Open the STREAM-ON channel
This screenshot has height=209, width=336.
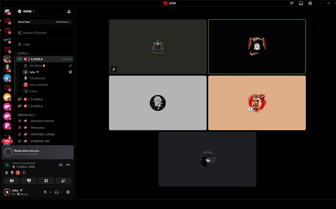[x=45, y=141]
